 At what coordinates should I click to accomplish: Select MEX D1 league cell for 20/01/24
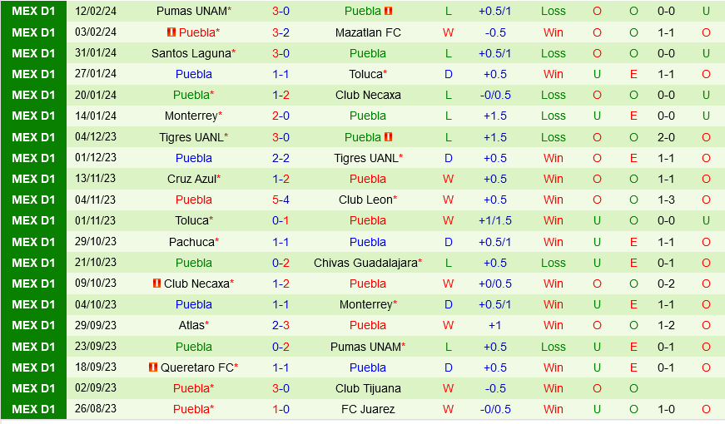[33, 95]
